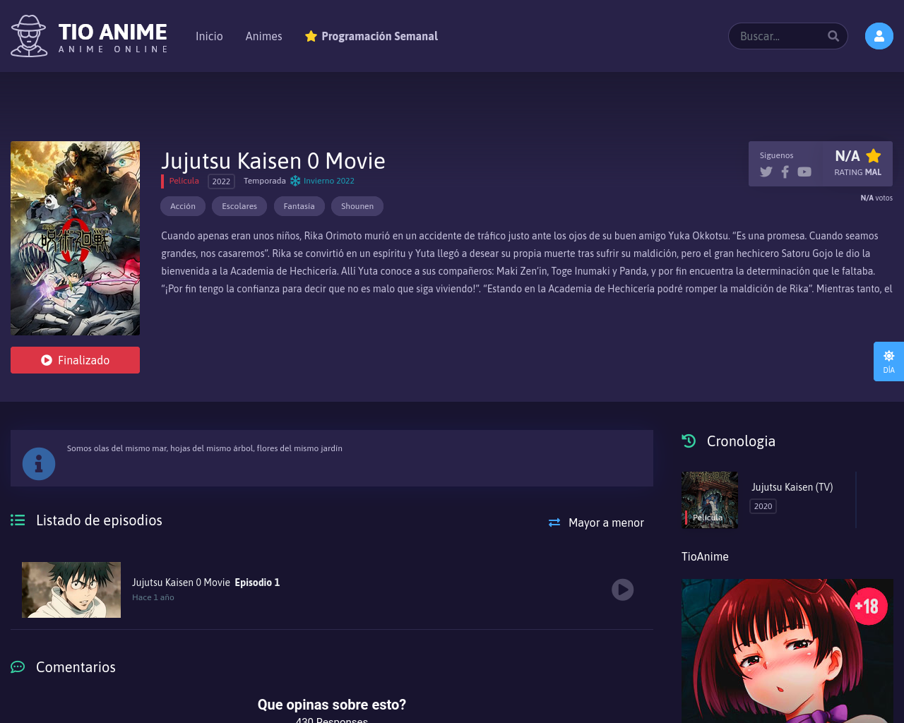
Task: Open the user account avatar icon
Action: pos(879,36)
